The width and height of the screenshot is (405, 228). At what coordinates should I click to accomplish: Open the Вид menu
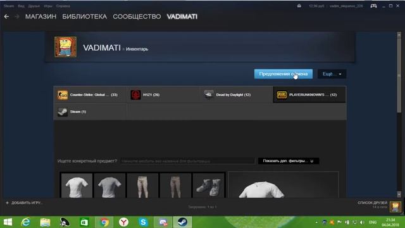pyautogui.click(x=21, y=6)
